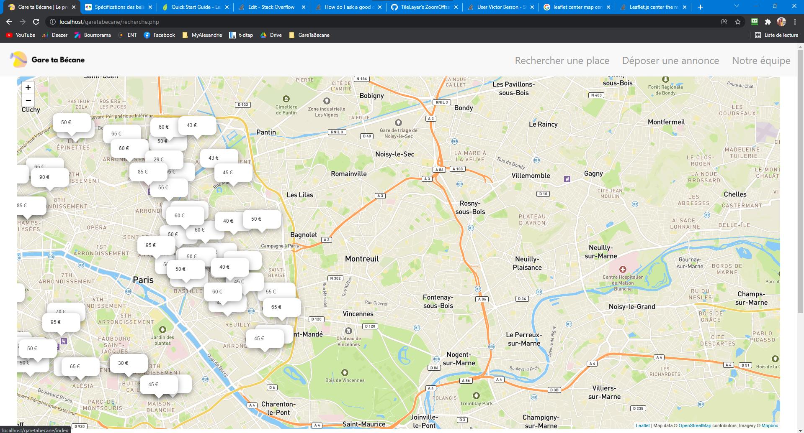Screen dimensions: 804x433
Task: Open Boursorama bookmark
Action: (93, 35)
